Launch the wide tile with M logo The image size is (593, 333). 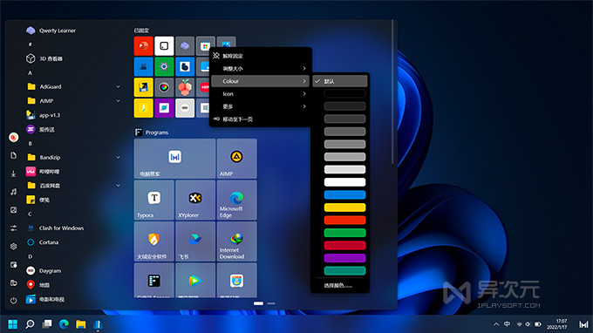174,159
